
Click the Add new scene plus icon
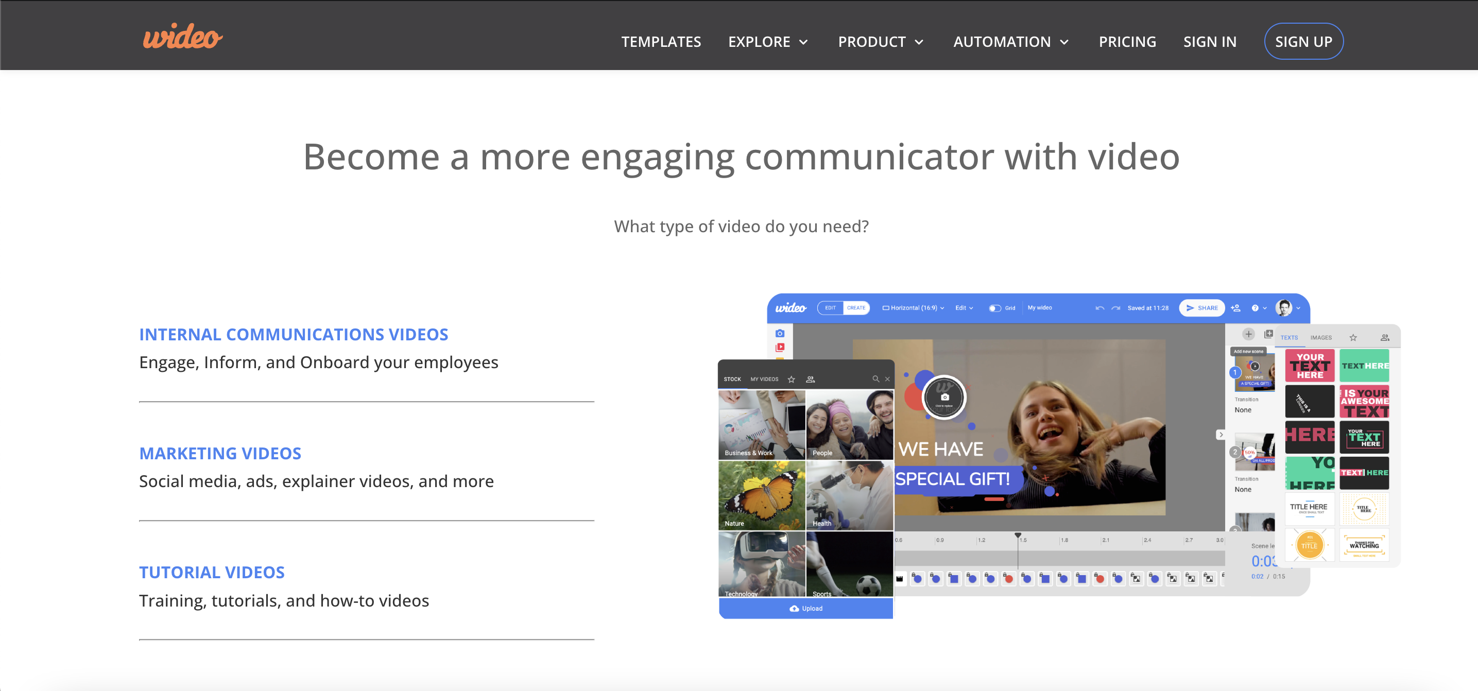(x=1248, y=334)
